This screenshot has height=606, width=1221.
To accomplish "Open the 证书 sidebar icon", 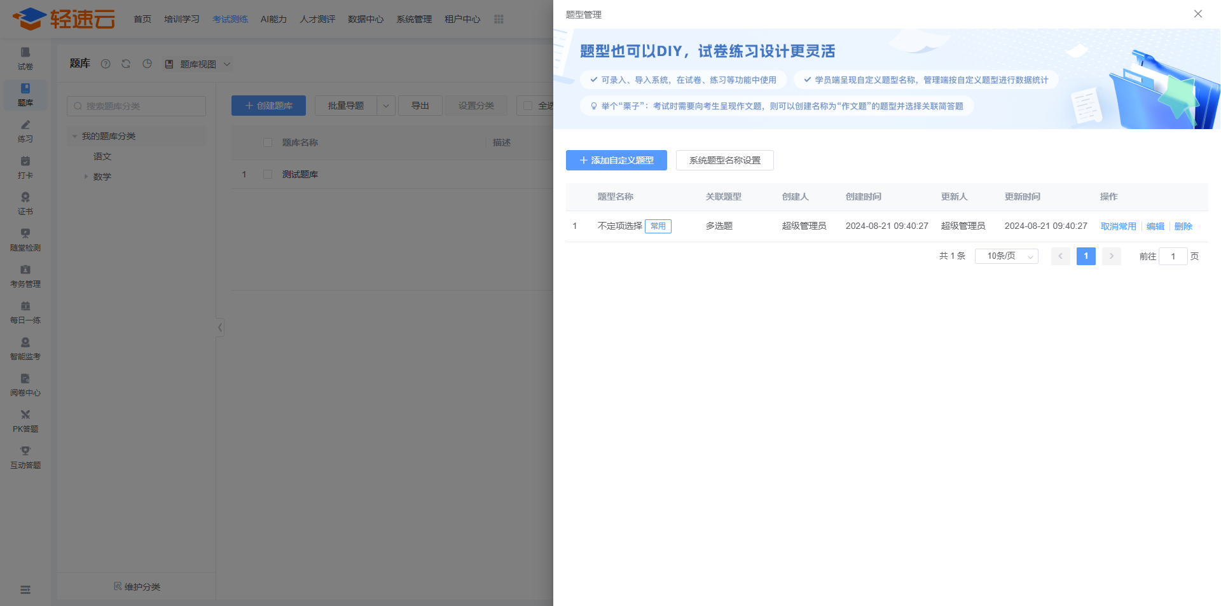I will (x=25, y=203).
